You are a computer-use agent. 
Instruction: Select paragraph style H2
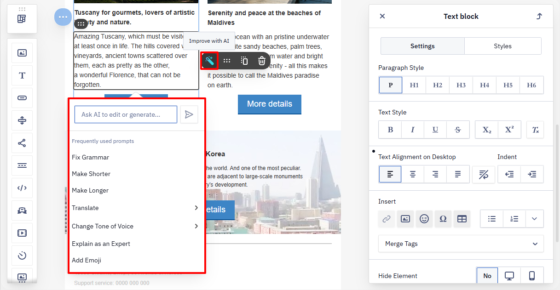[438, 85]
